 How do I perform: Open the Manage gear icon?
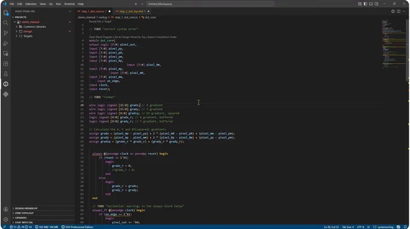(x=6, y=219)
